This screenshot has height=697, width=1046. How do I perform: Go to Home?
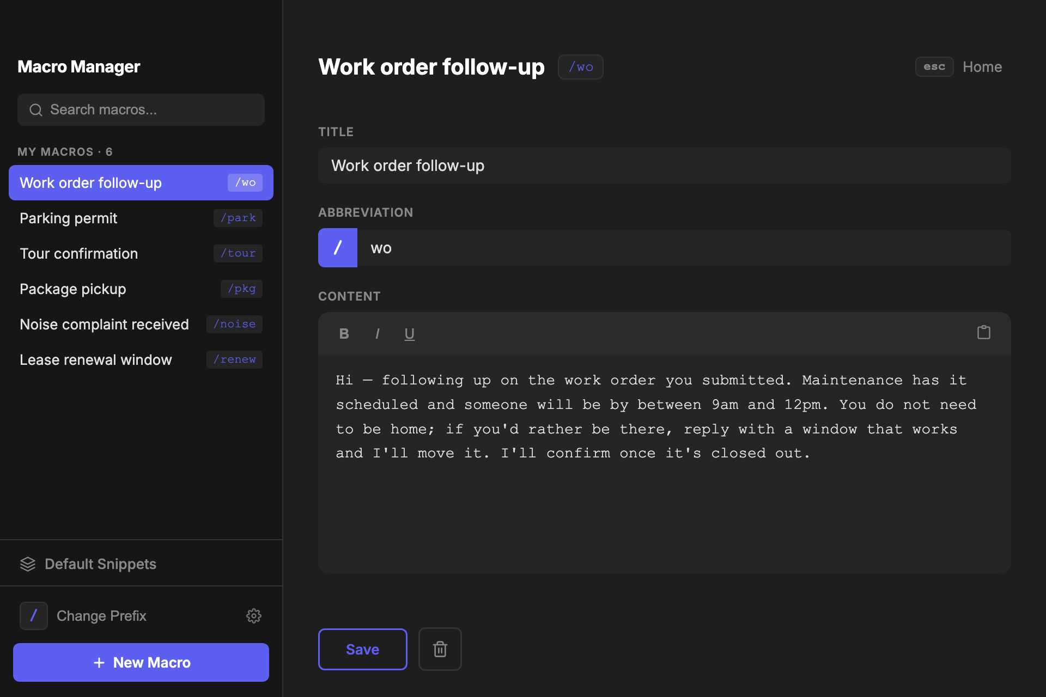pos(982,66)
